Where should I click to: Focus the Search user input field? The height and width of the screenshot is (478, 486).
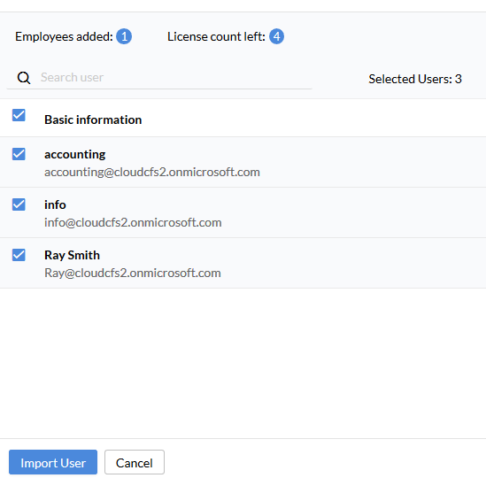click(175, 78)
